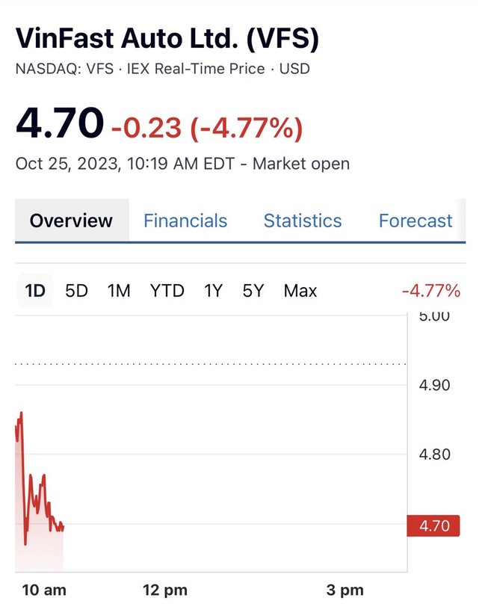The height and width of the screenshot is (610, 482).
Task: Click the large 4.70 current price
Action: pyautogui.click(x=60, y=123)
